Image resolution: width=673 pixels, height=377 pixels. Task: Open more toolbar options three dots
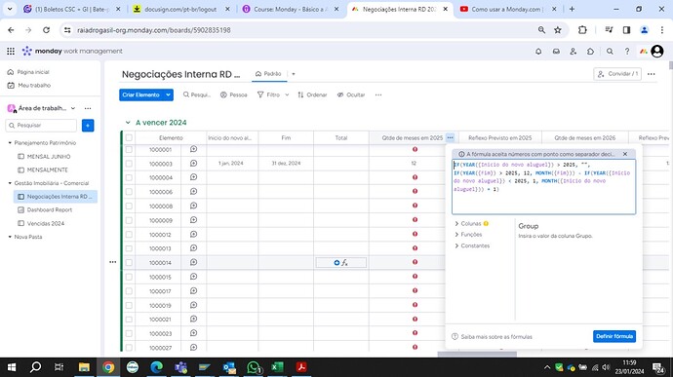(x=378, y=94)
